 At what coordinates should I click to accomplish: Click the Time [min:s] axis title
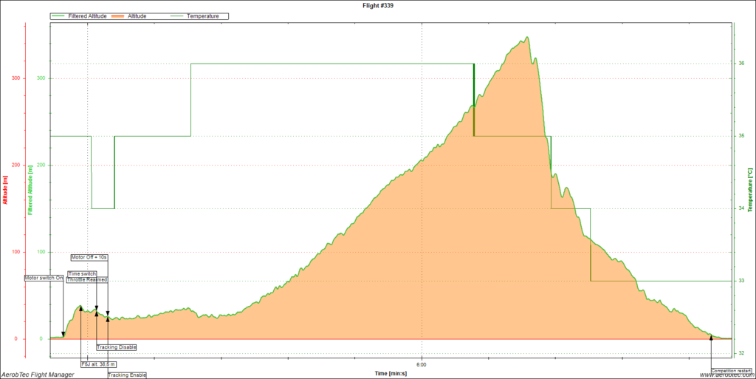pyautogui.click(x=391, y=373)
